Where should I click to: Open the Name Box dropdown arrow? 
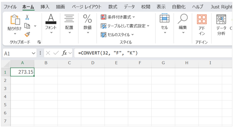coord(34,53)
